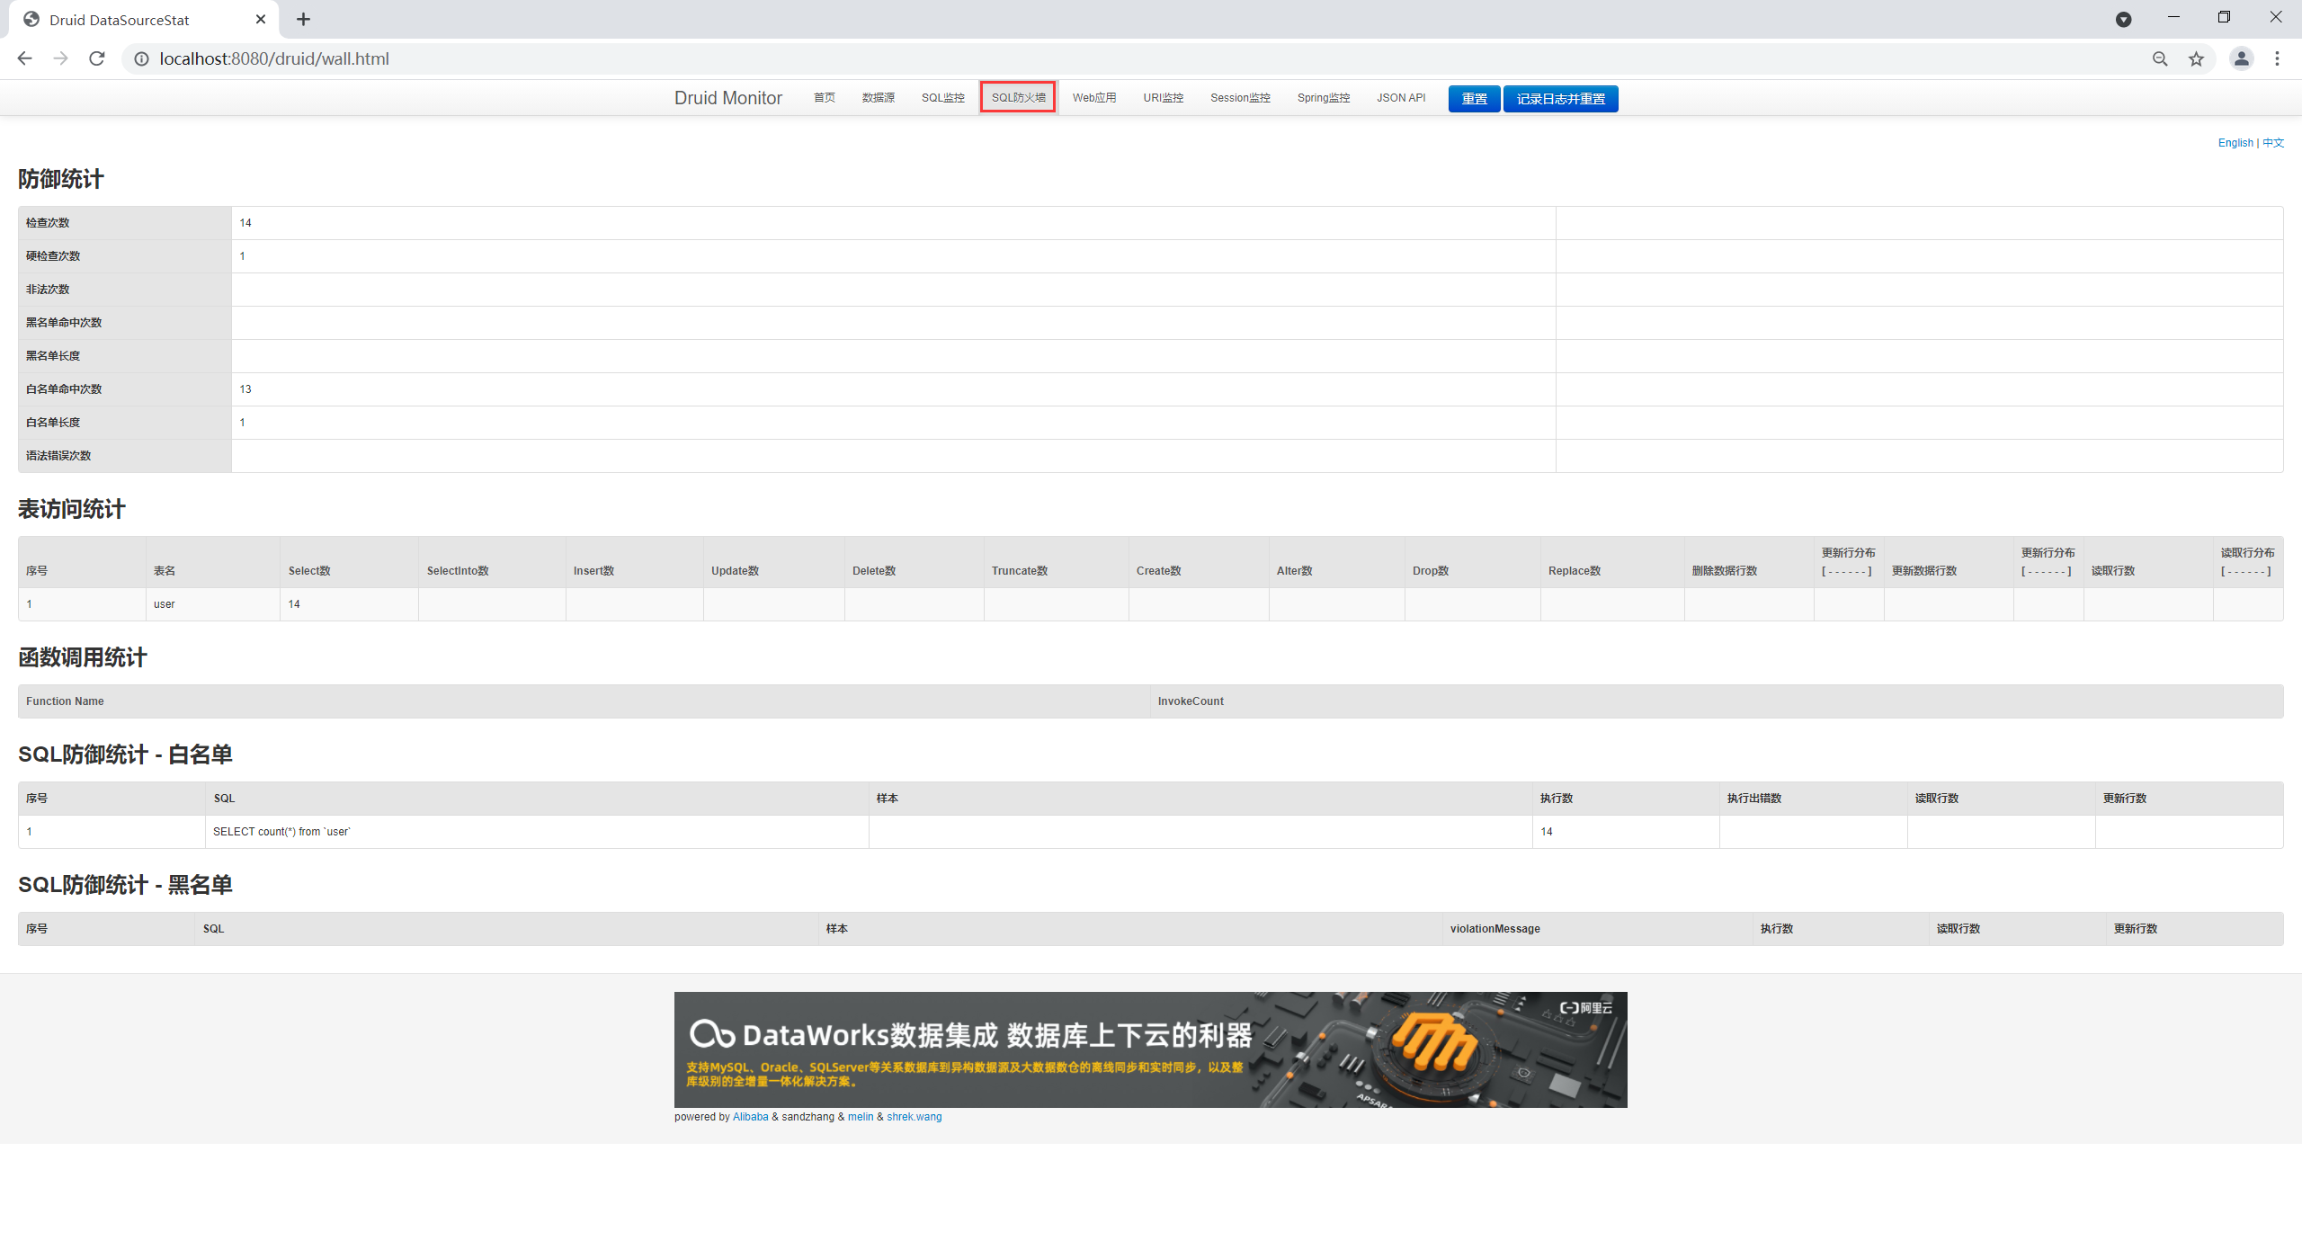Image resolution: width=2302 pixels, height=1250 pixels.
Task: Select the Session监控 nav item
Action: [x=1240, y=97]
